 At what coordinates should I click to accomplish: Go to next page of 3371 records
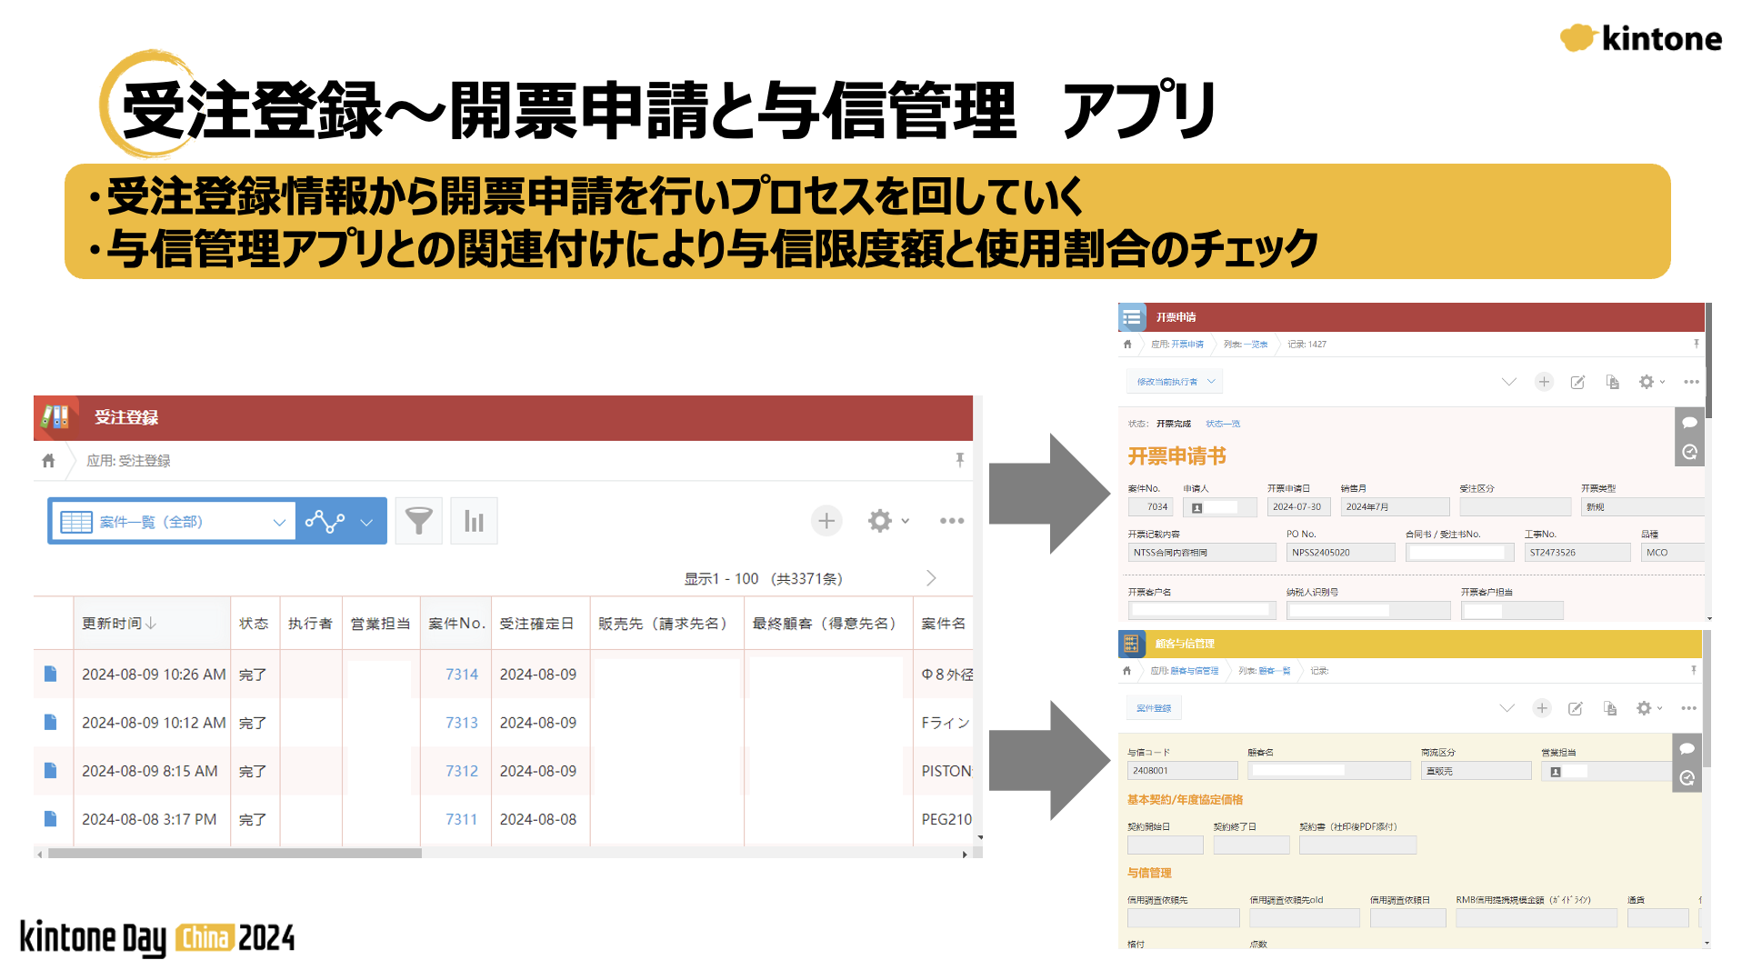pyautogui.click(x=931, y=578)
